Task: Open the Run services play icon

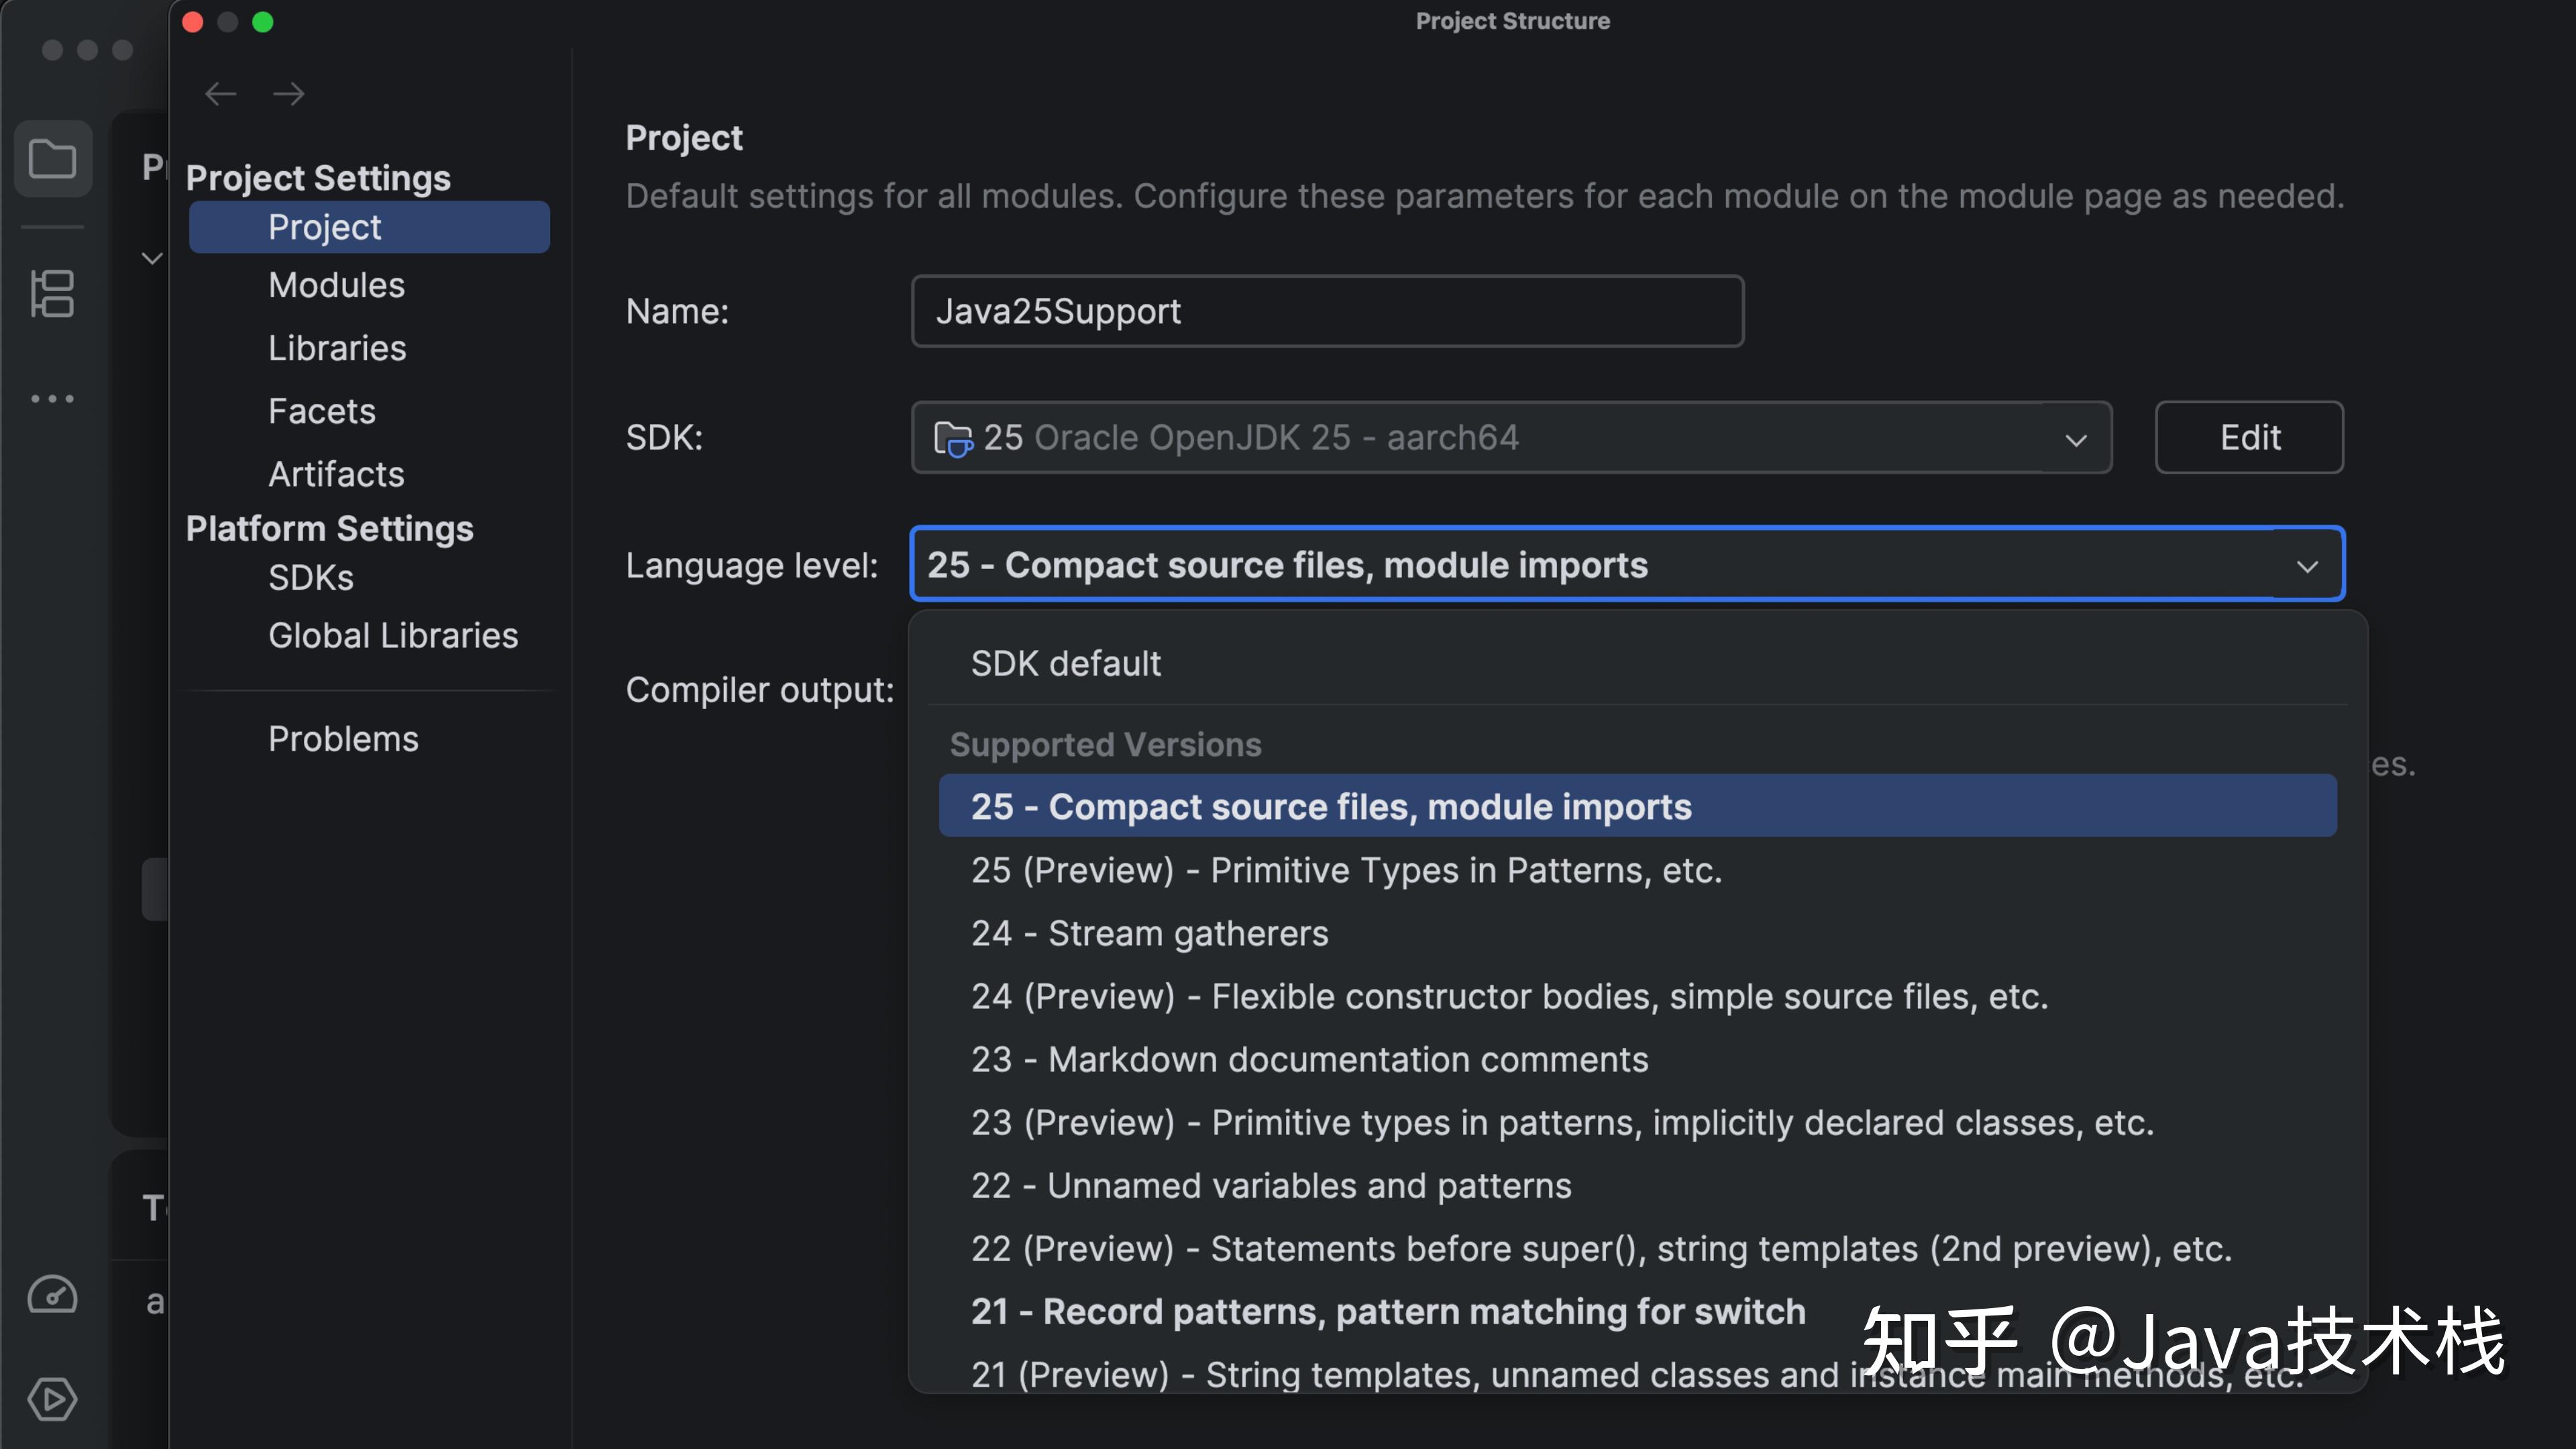Action: tap(52, 1399)
